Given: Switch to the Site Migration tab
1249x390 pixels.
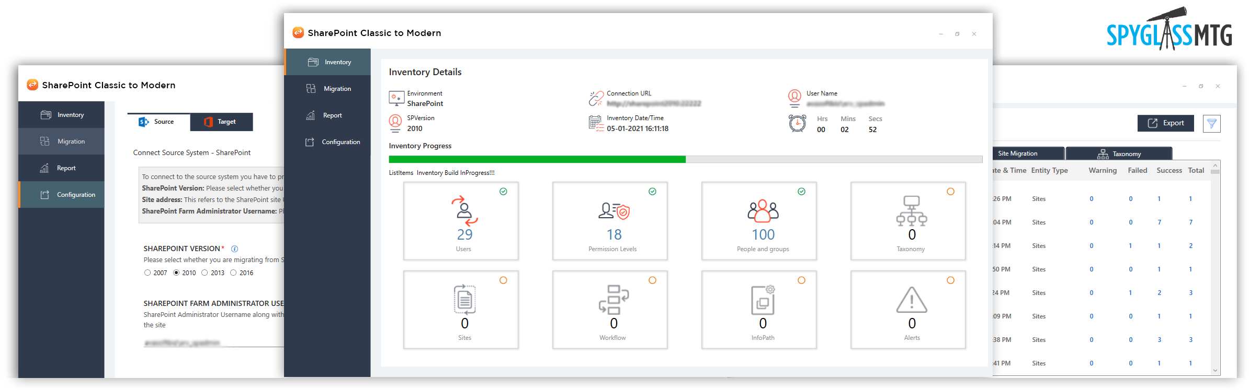Looking at the screenshot, I should [x=1028, y=153].
